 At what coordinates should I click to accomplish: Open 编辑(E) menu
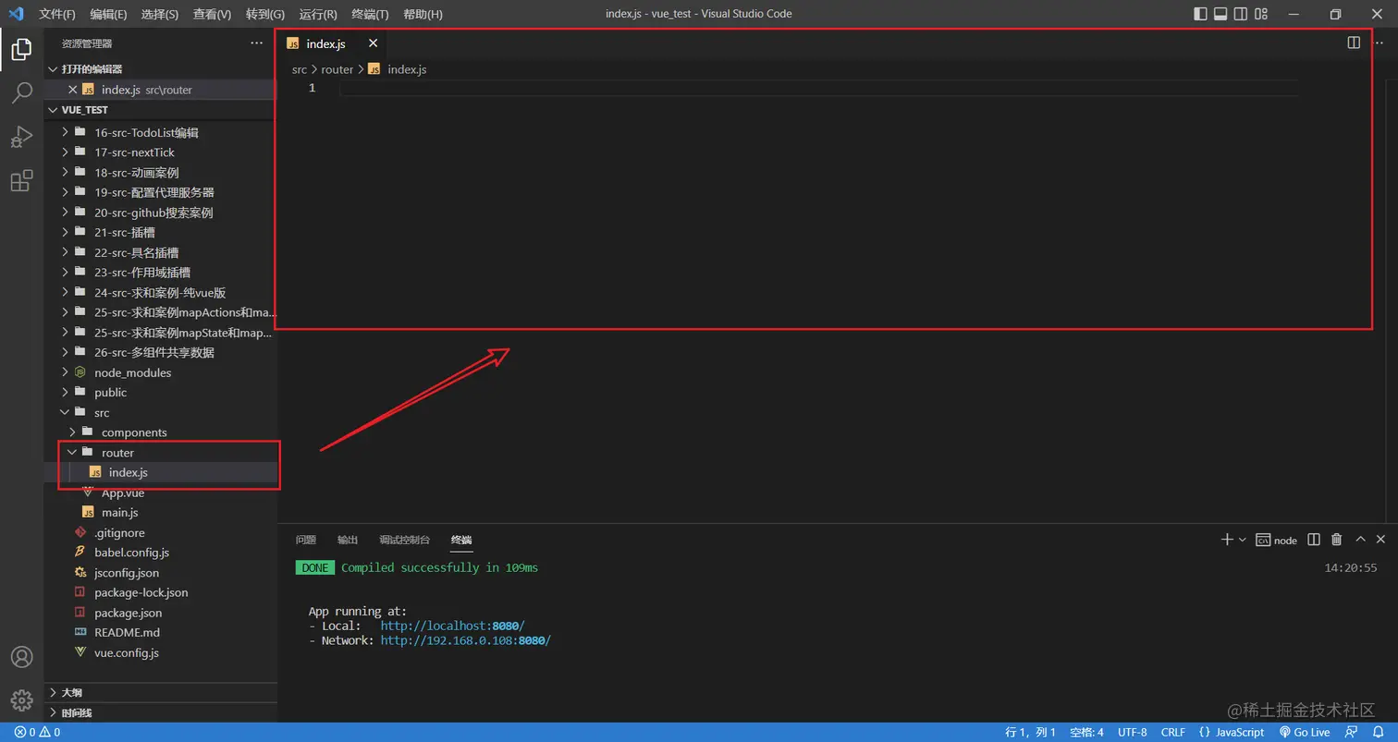pyautogui.click(x=109, y=14)
